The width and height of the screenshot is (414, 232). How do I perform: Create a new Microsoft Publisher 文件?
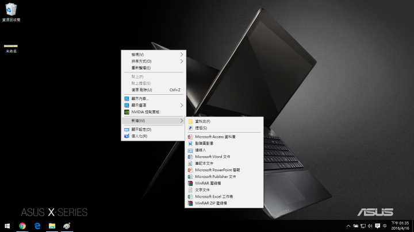click(224, 176)
